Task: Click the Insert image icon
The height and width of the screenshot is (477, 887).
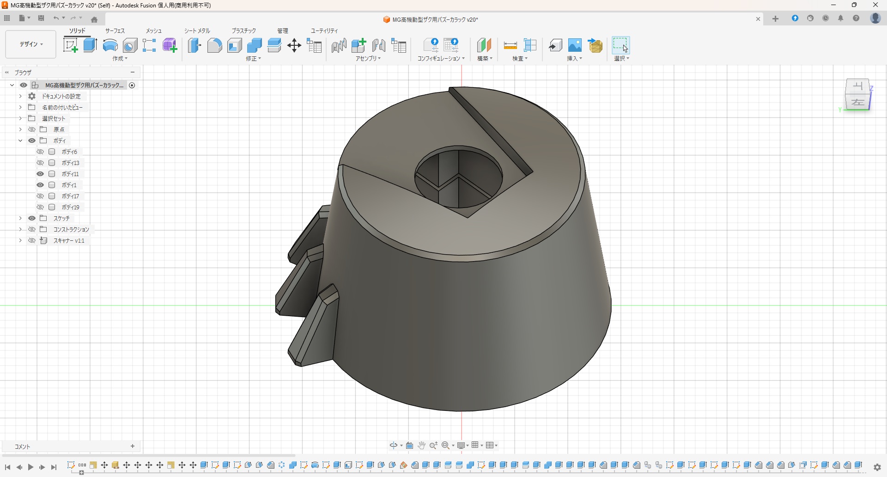Action: tap(575, 45)
